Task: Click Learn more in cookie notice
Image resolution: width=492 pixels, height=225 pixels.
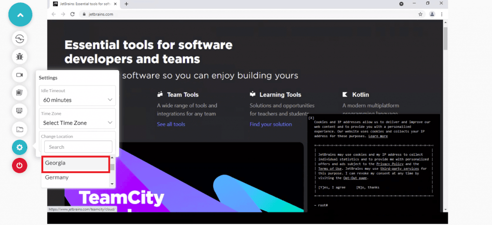Action: (x=378, y=136)
